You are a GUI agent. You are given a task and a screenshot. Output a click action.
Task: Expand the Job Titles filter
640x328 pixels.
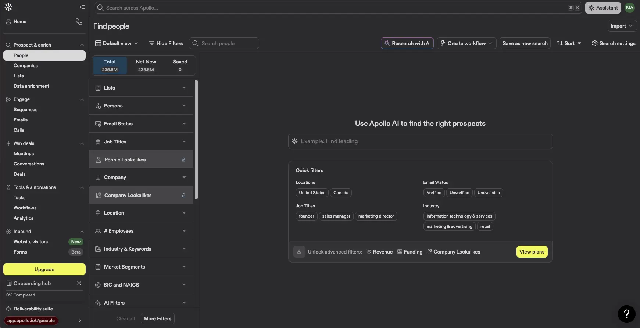point(141,142)
